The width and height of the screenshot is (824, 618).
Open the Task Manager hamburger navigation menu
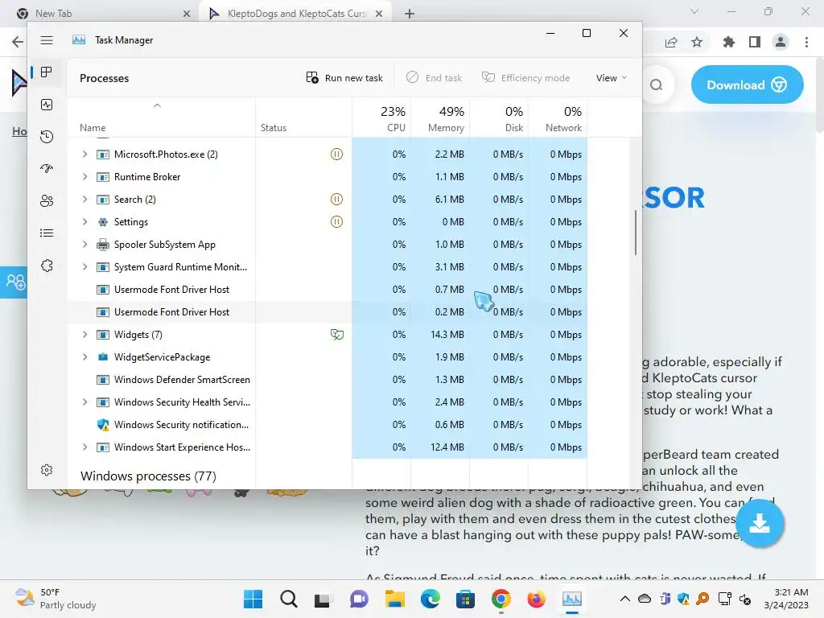[47, 40]
